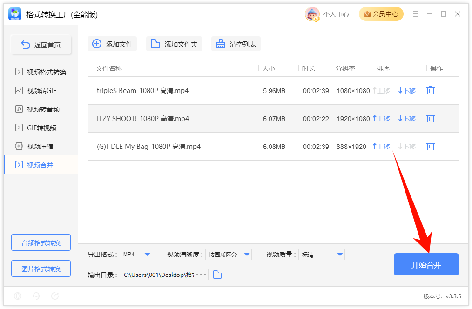Open 图片格式转换 button
The width and height of the screenshot is (472, 309).
(41, 269)
